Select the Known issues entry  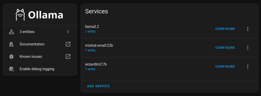pos(40,57)
